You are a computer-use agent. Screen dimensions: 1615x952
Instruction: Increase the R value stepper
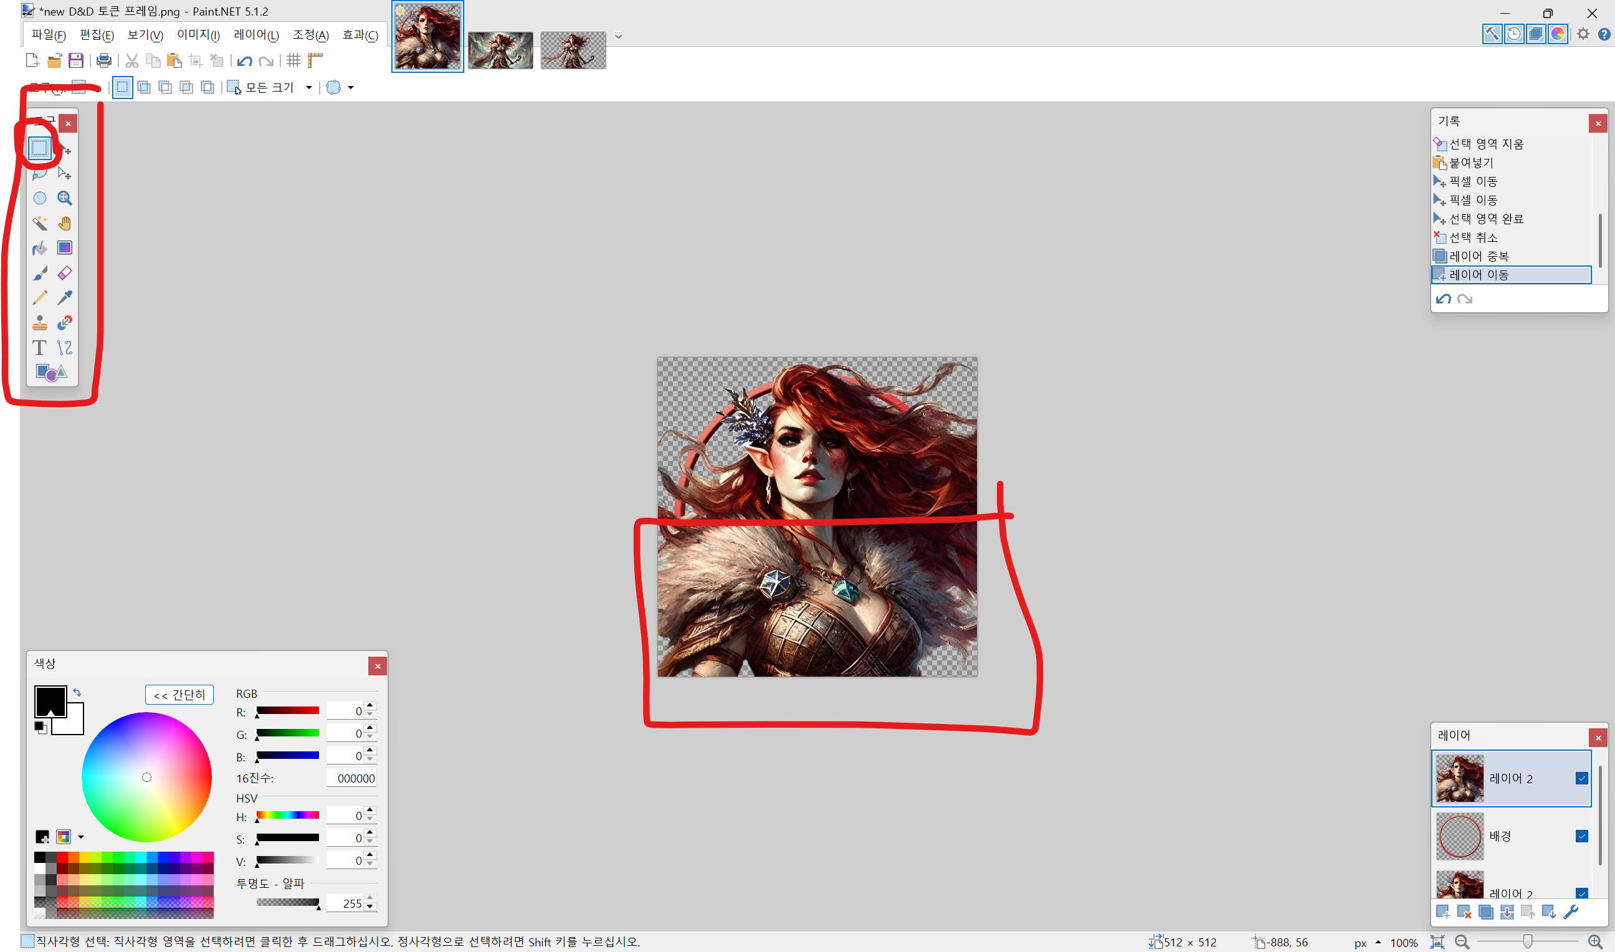click(370, 706)
